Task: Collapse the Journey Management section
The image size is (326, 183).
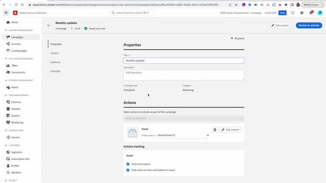Action: tap(6, 30)
